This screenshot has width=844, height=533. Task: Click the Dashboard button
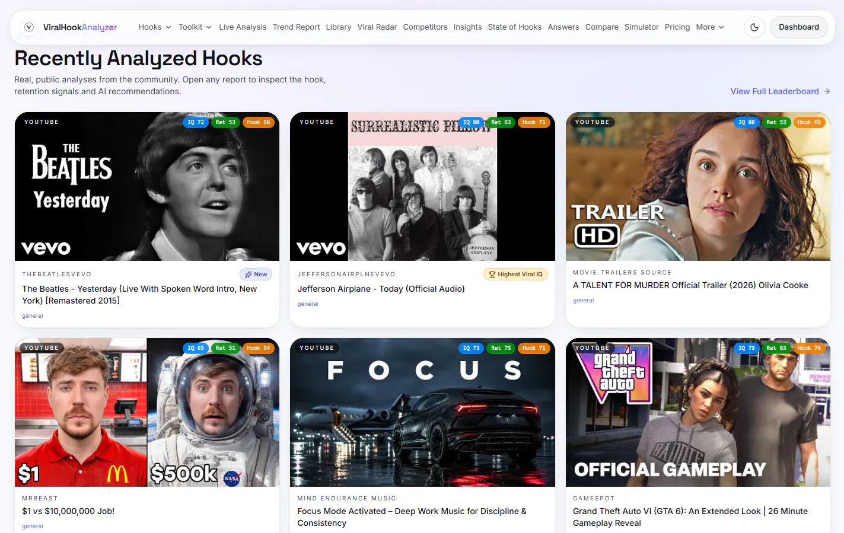pos(799,27)
